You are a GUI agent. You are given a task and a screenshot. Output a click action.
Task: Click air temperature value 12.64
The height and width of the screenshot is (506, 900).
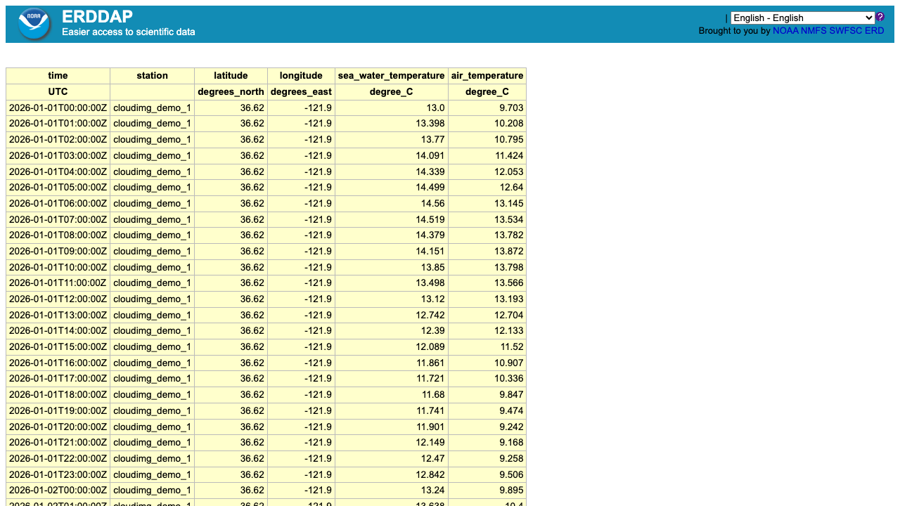tap(487, 188)
